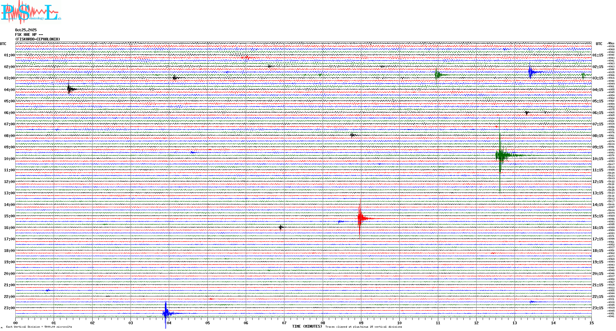The height and width of the screenshot is (331, 616).
Task: Click the black event on the 04:00 trace
Action: [x=69, y=89]
